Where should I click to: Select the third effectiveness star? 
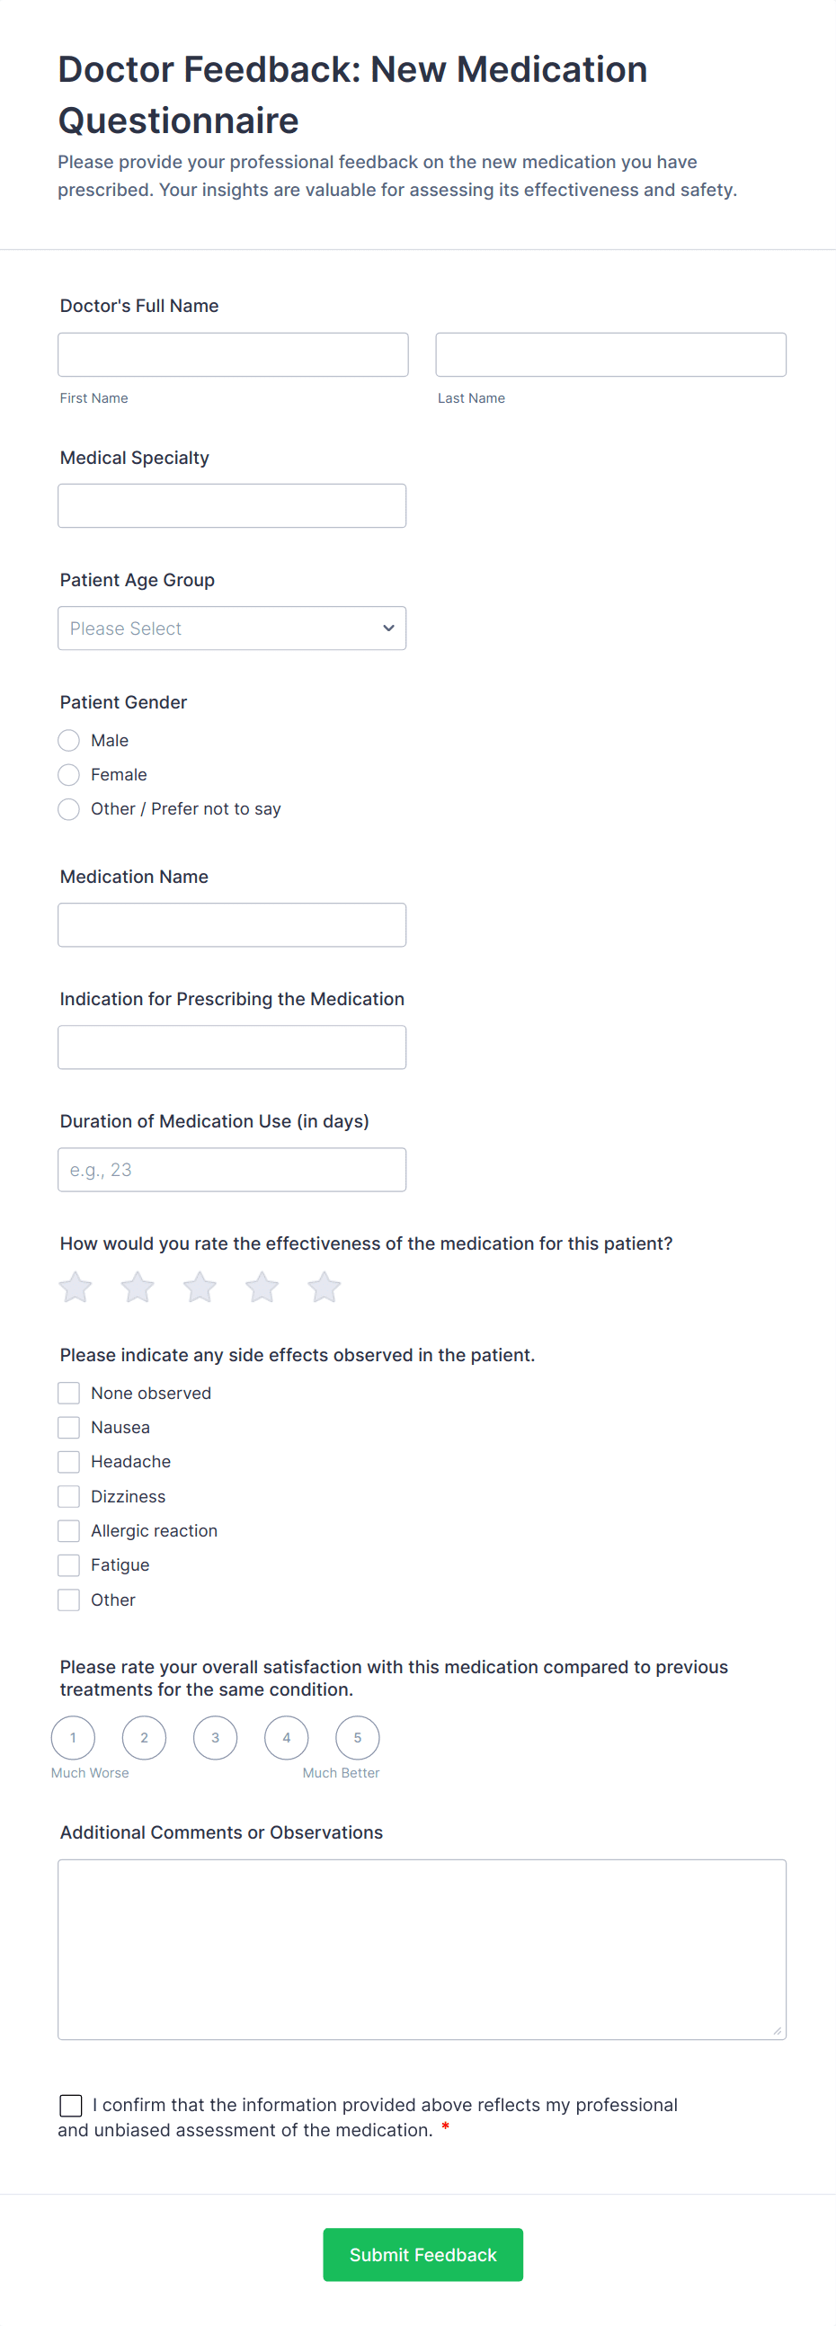(x=199, y=1286)
